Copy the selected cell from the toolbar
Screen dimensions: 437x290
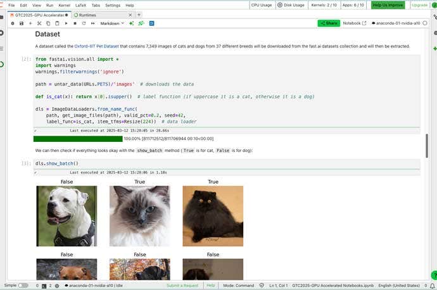coord(48,23)
